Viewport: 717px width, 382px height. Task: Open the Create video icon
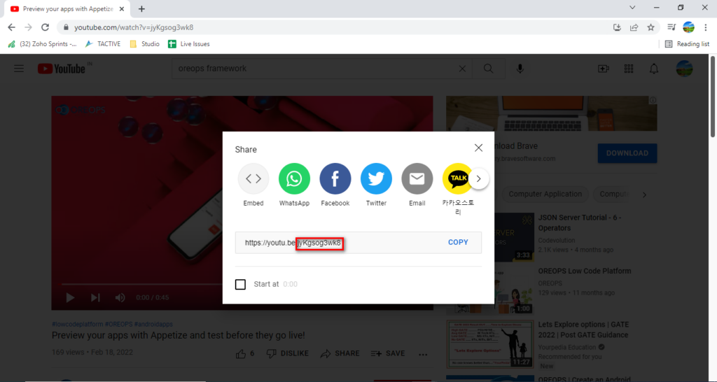click(x=603, y=69)
